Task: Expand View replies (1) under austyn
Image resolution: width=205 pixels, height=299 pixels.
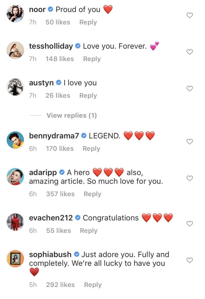Action: [x=71, y=115]
